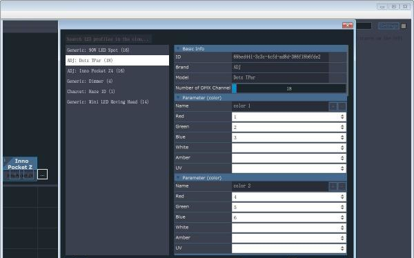Viewport: 414px width, 258px height.
Task: Minimize the main application window
Action: [382, 7]
